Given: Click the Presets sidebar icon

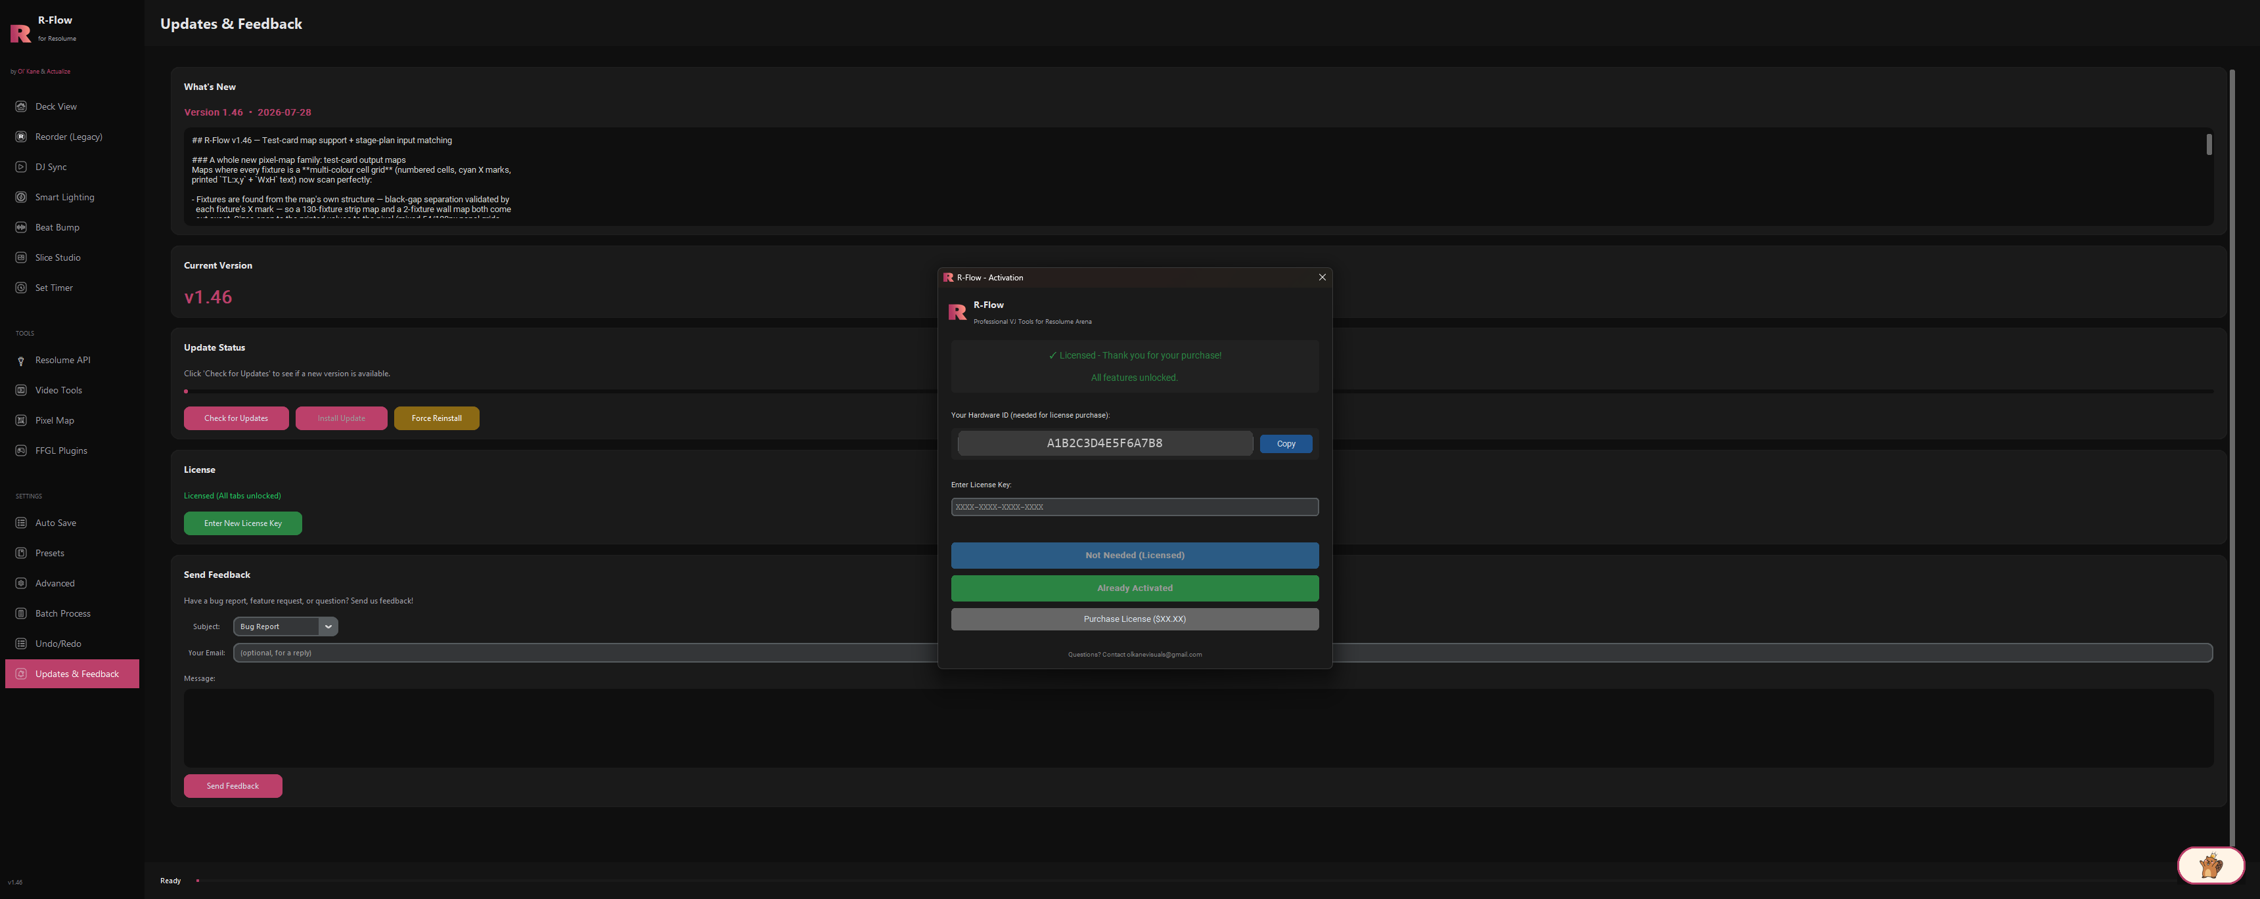Looking at the screenshot, I should pos(21,554).
